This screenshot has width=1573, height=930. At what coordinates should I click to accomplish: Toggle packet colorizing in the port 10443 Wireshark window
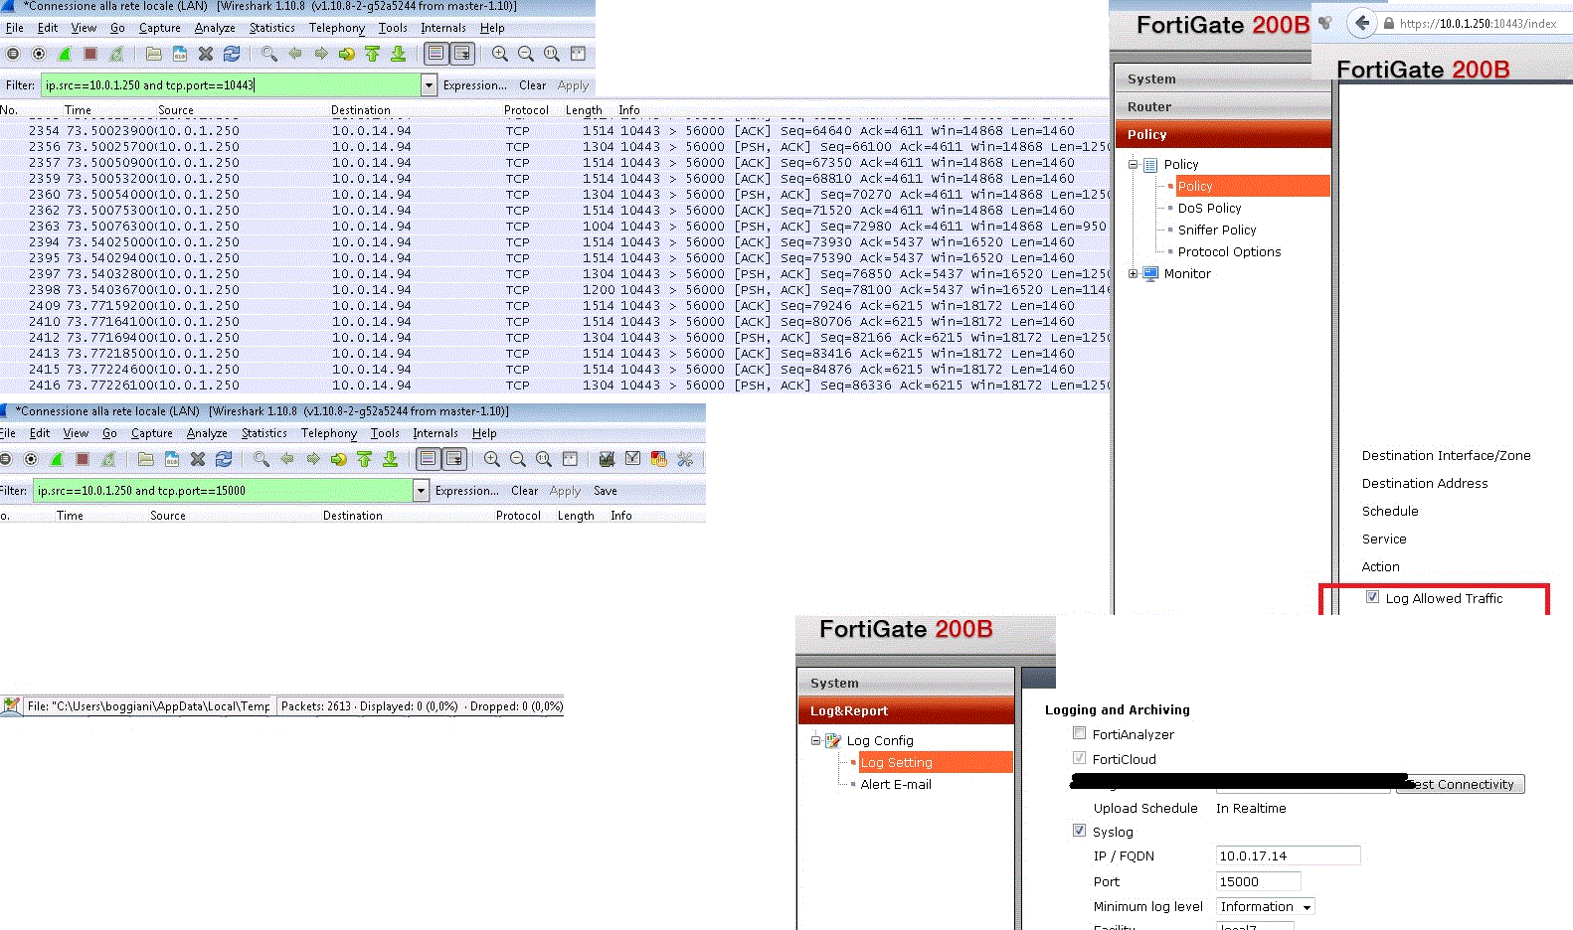(x=436, y=54)
